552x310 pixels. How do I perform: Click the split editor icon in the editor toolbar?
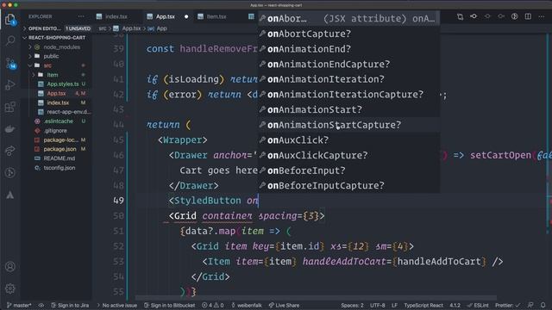tap(528, 16)
